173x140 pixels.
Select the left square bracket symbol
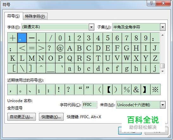pyautogui.click(x=12, y=68)
